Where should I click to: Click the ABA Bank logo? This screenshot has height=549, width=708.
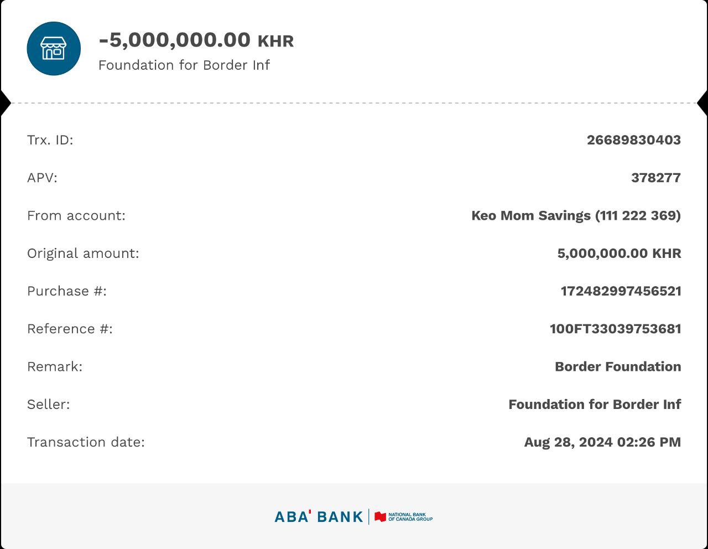tap(319, 517)
